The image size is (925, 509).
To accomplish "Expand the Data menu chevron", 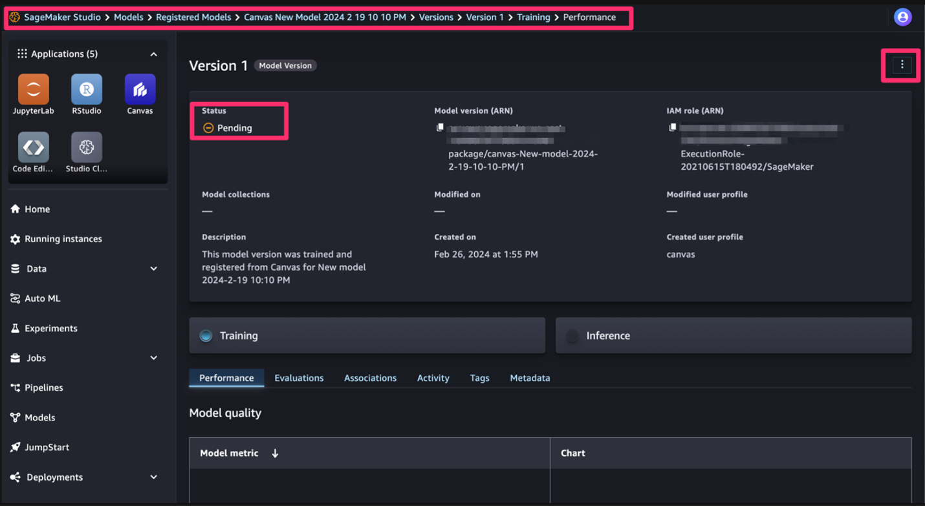I will click(x=154, y=269).
